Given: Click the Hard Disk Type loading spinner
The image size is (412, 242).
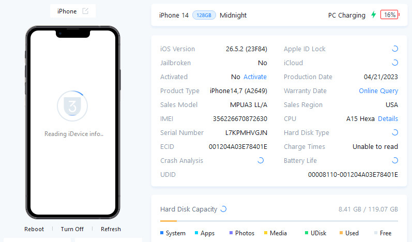Looking at the screenshot, I should pos(394,132).
